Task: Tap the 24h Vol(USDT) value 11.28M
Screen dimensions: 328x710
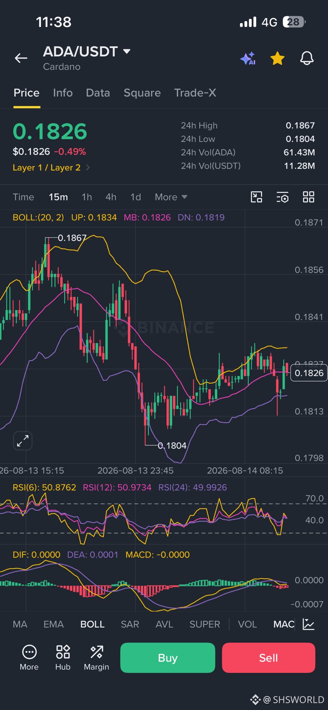Action: 299,166
